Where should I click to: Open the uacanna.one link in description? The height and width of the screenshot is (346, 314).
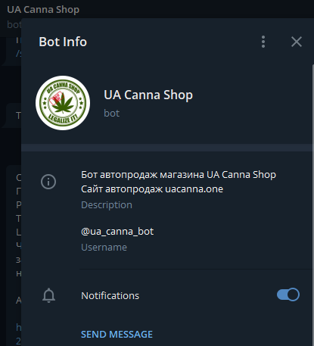click(x=194, y=189)
